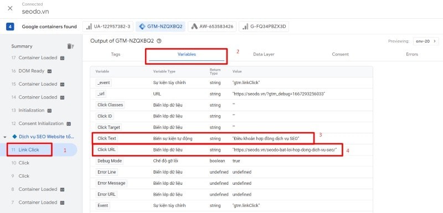Clear the event list with the delete icon
443x213 pixels.
71,46
